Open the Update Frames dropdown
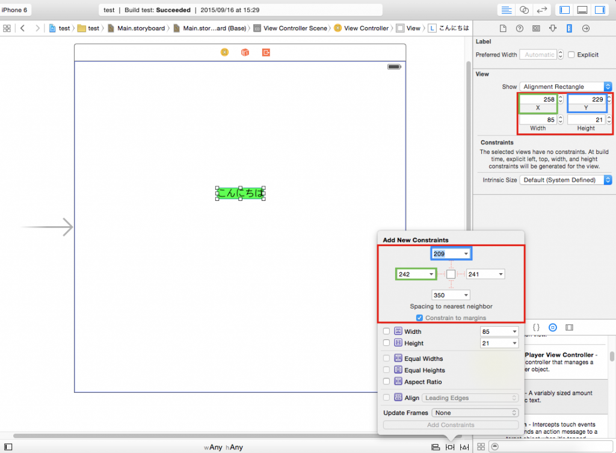The height and width of the screenshot is (453, 616). coord(476,413)
